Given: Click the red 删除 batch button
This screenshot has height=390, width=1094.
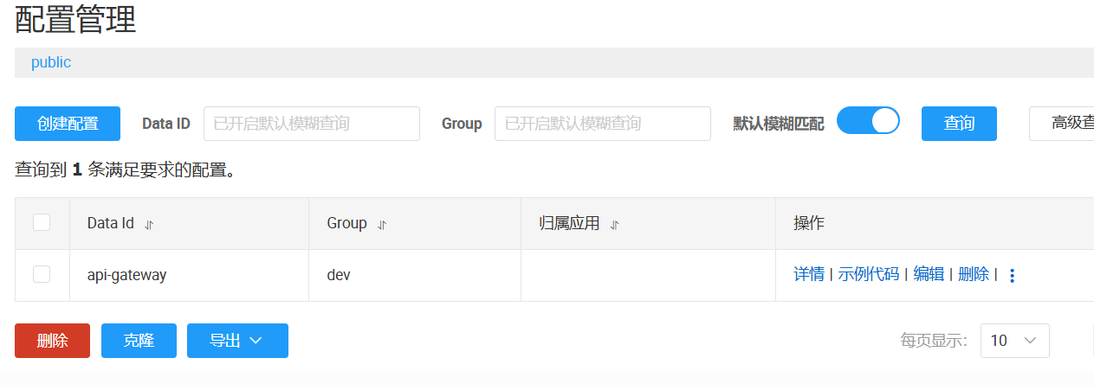Looking at the screenshot, I should click(x=52, y=341).
